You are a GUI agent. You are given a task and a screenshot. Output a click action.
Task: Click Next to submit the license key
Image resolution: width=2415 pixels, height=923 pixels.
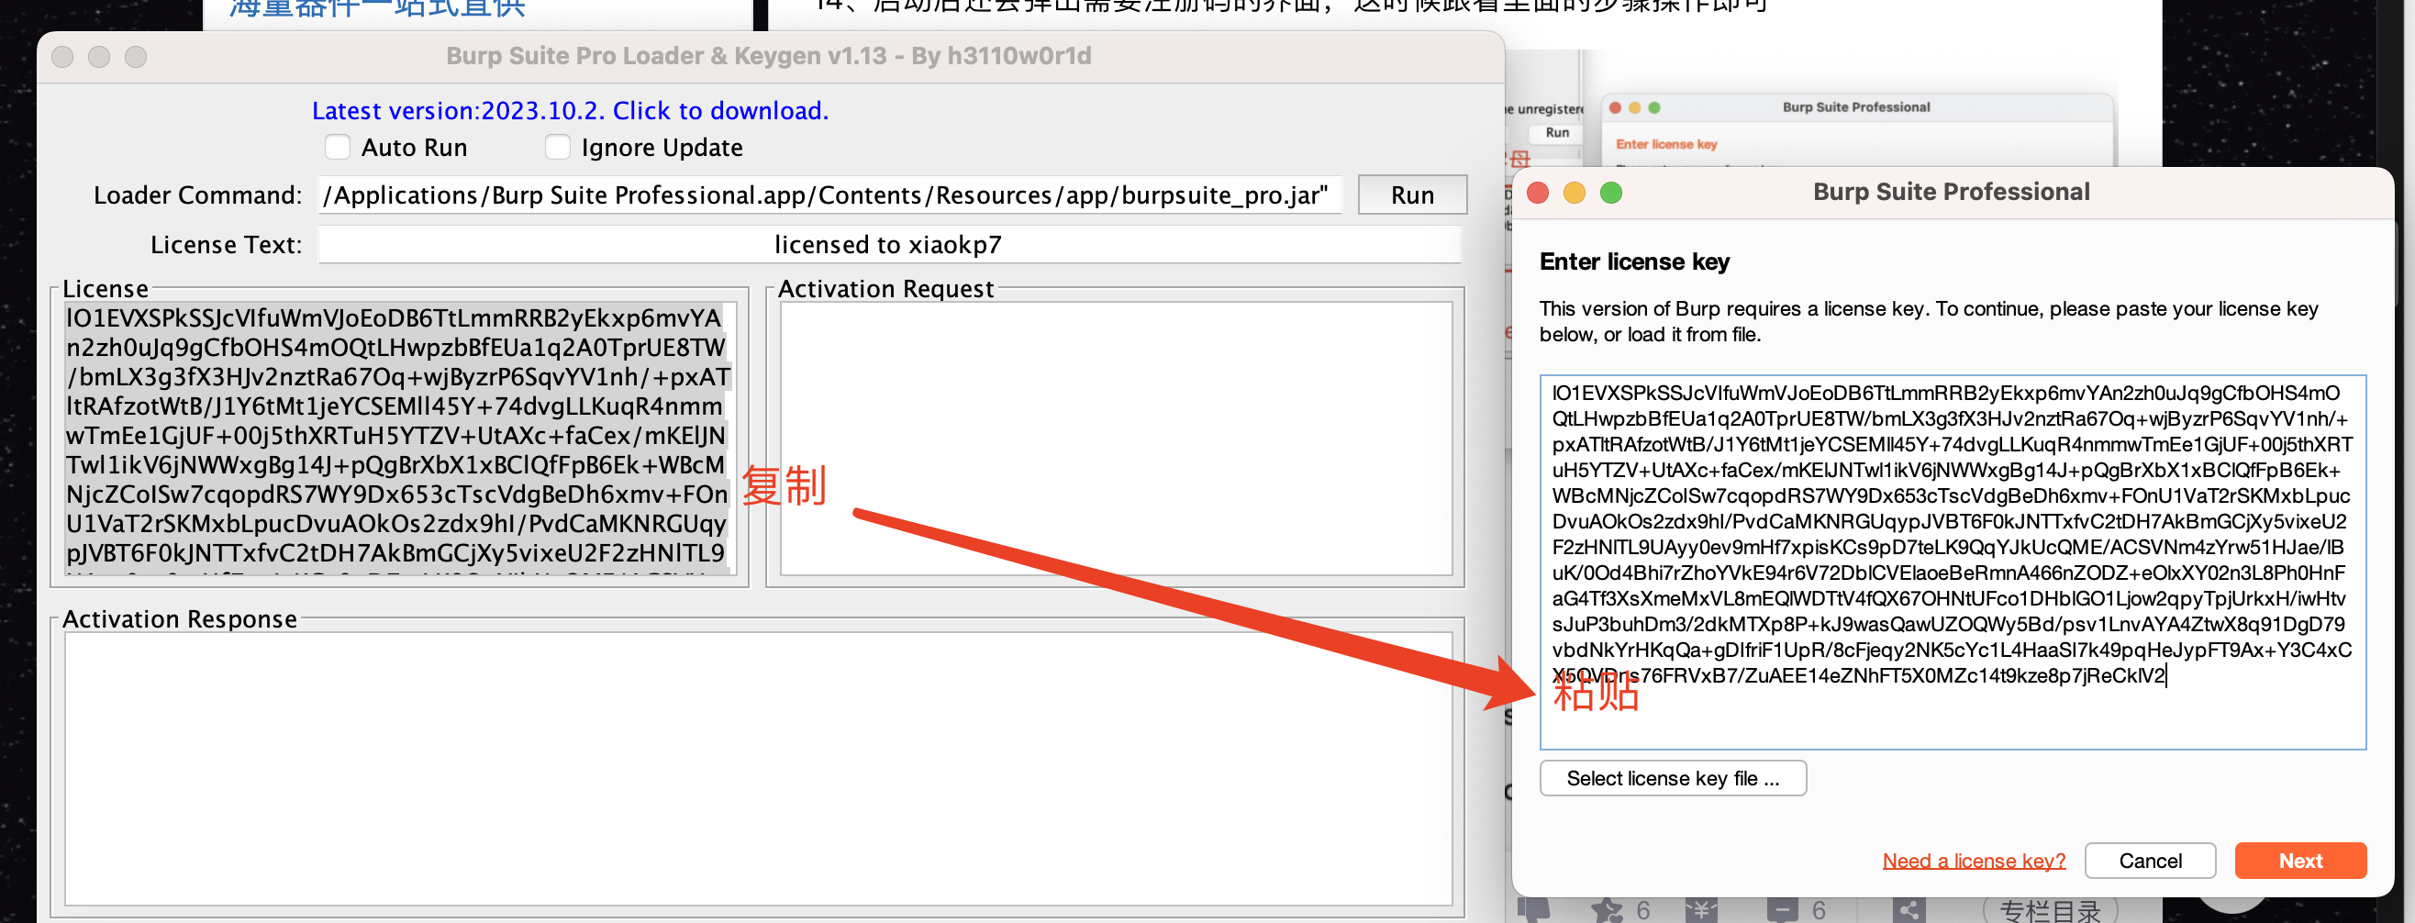point(2299,861)
